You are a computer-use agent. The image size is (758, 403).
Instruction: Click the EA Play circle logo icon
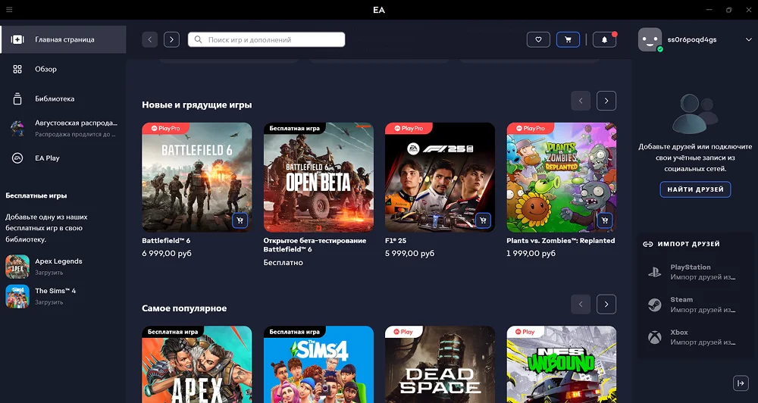point(17,158)
